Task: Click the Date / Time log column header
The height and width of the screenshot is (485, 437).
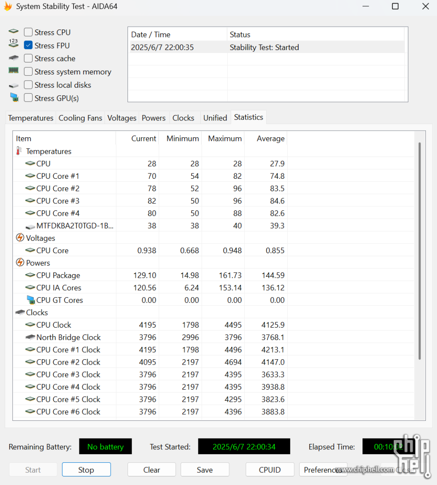Action: coord(177,34)
